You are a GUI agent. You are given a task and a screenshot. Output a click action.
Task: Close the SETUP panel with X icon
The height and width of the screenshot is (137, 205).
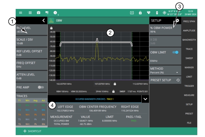click(177, 20)
